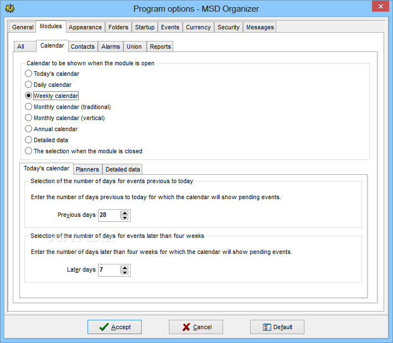The height and width of the screenshot is (343, 393).
Task: Open the Reports sub-tab
Action: [x=160, y=46]
